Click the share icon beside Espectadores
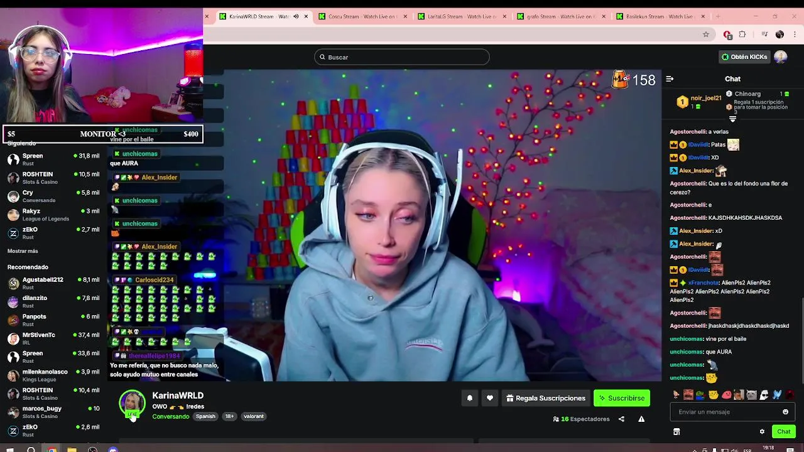 [x=621, y=419]
